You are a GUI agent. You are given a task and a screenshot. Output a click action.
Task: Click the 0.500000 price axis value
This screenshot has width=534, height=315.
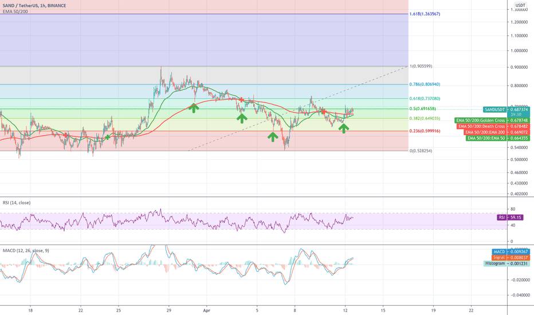pyautogui.click(x=519, y=159)
